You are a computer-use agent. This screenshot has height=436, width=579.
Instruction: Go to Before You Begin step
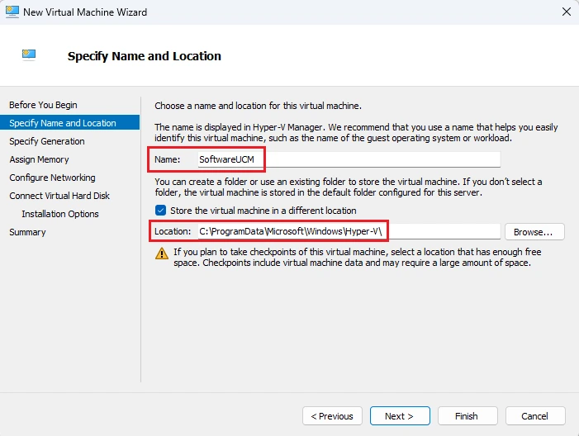tap(43, 105)
